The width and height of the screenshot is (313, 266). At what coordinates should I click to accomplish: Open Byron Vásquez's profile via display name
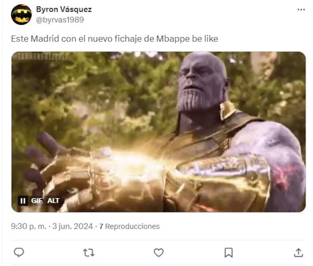64,10
